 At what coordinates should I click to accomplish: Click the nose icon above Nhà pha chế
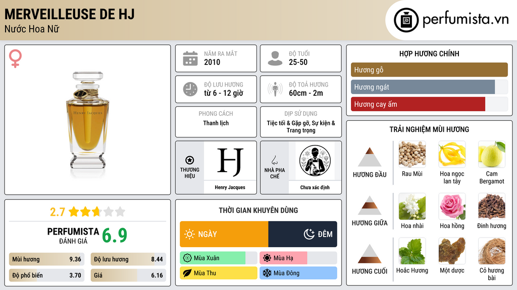pyautogui.click(x=274, y=161)
